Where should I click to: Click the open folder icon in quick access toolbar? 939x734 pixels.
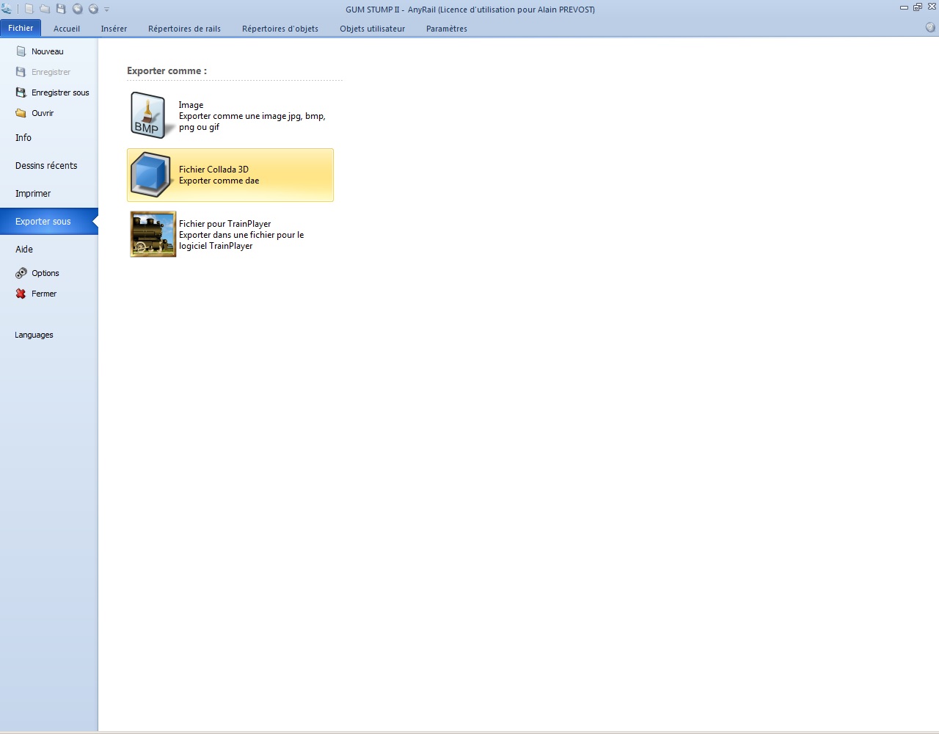pyautogui.click(x=45, y=9)
